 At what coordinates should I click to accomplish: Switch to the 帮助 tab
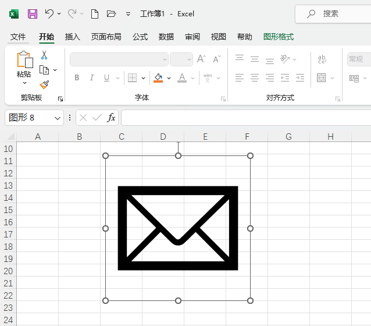[x=245, y=37]
